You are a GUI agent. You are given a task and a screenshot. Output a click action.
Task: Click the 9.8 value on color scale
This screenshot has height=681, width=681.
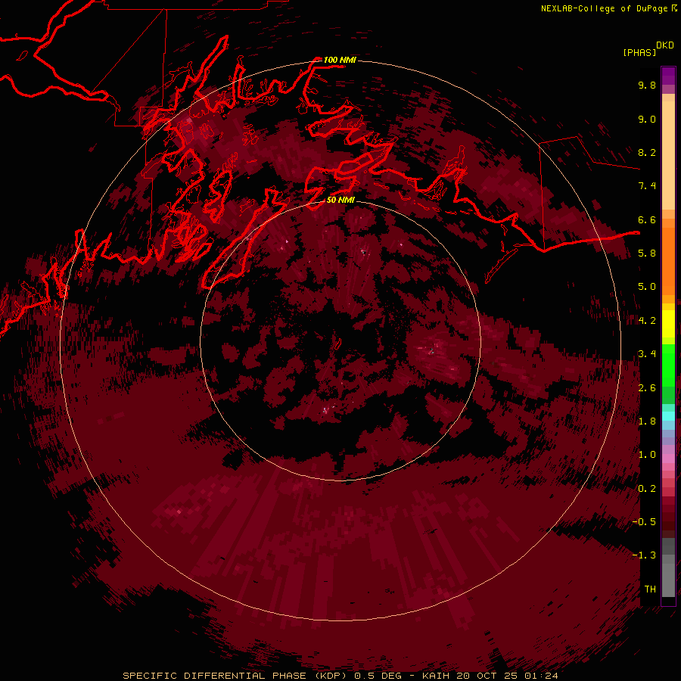coord(647,85)
